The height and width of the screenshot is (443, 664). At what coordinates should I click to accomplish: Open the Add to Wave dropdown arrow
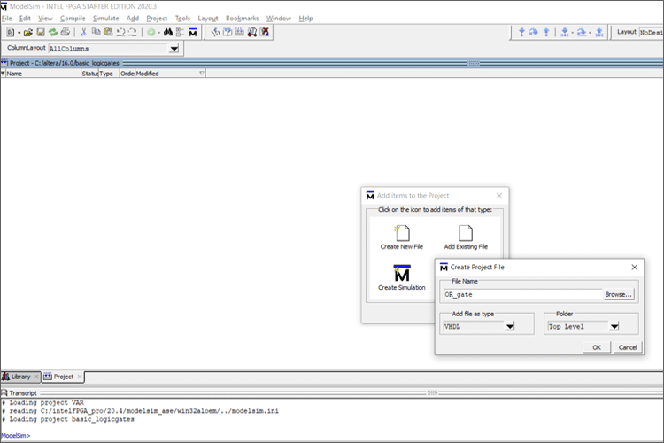pos(159,33)
